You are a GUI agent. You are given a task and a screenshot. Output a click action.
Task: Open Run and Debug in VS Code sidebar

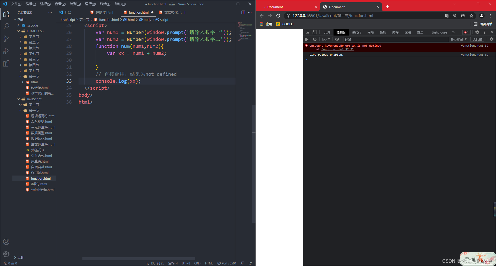click(x=6, y=51)
